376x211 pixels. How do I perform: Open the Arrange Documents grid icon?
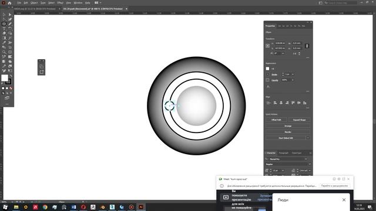96,3
